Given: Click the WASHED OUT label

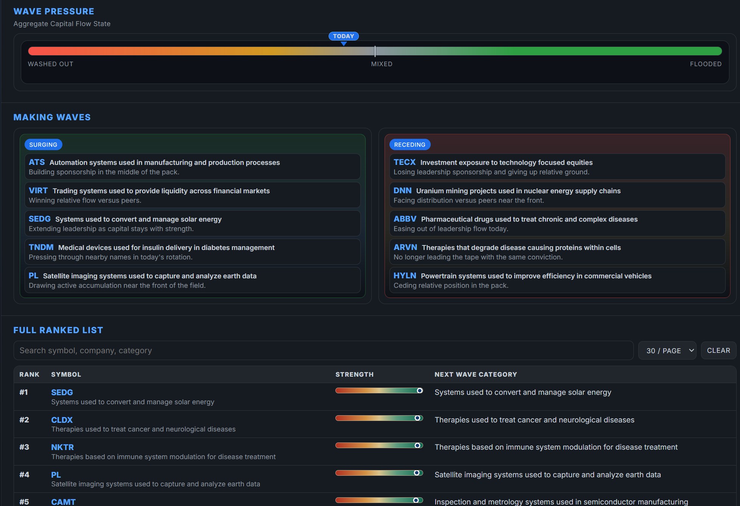Looking at the screenshot, I should coord(51,64).
